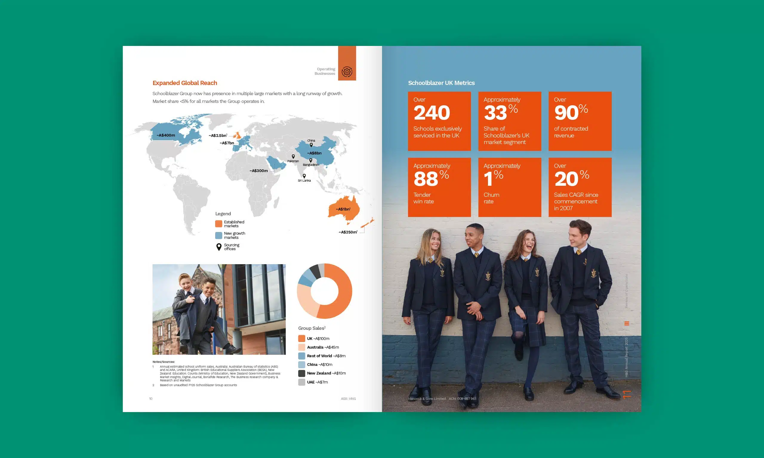Click the Sri Lanka sourcing office pin

pos(304,176)
